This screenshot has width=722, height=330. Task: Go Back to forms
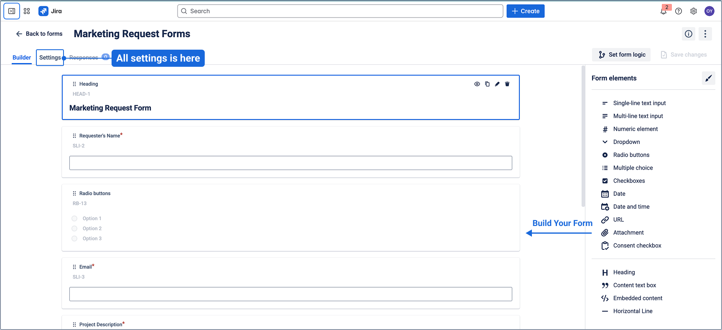click(39, 34)
